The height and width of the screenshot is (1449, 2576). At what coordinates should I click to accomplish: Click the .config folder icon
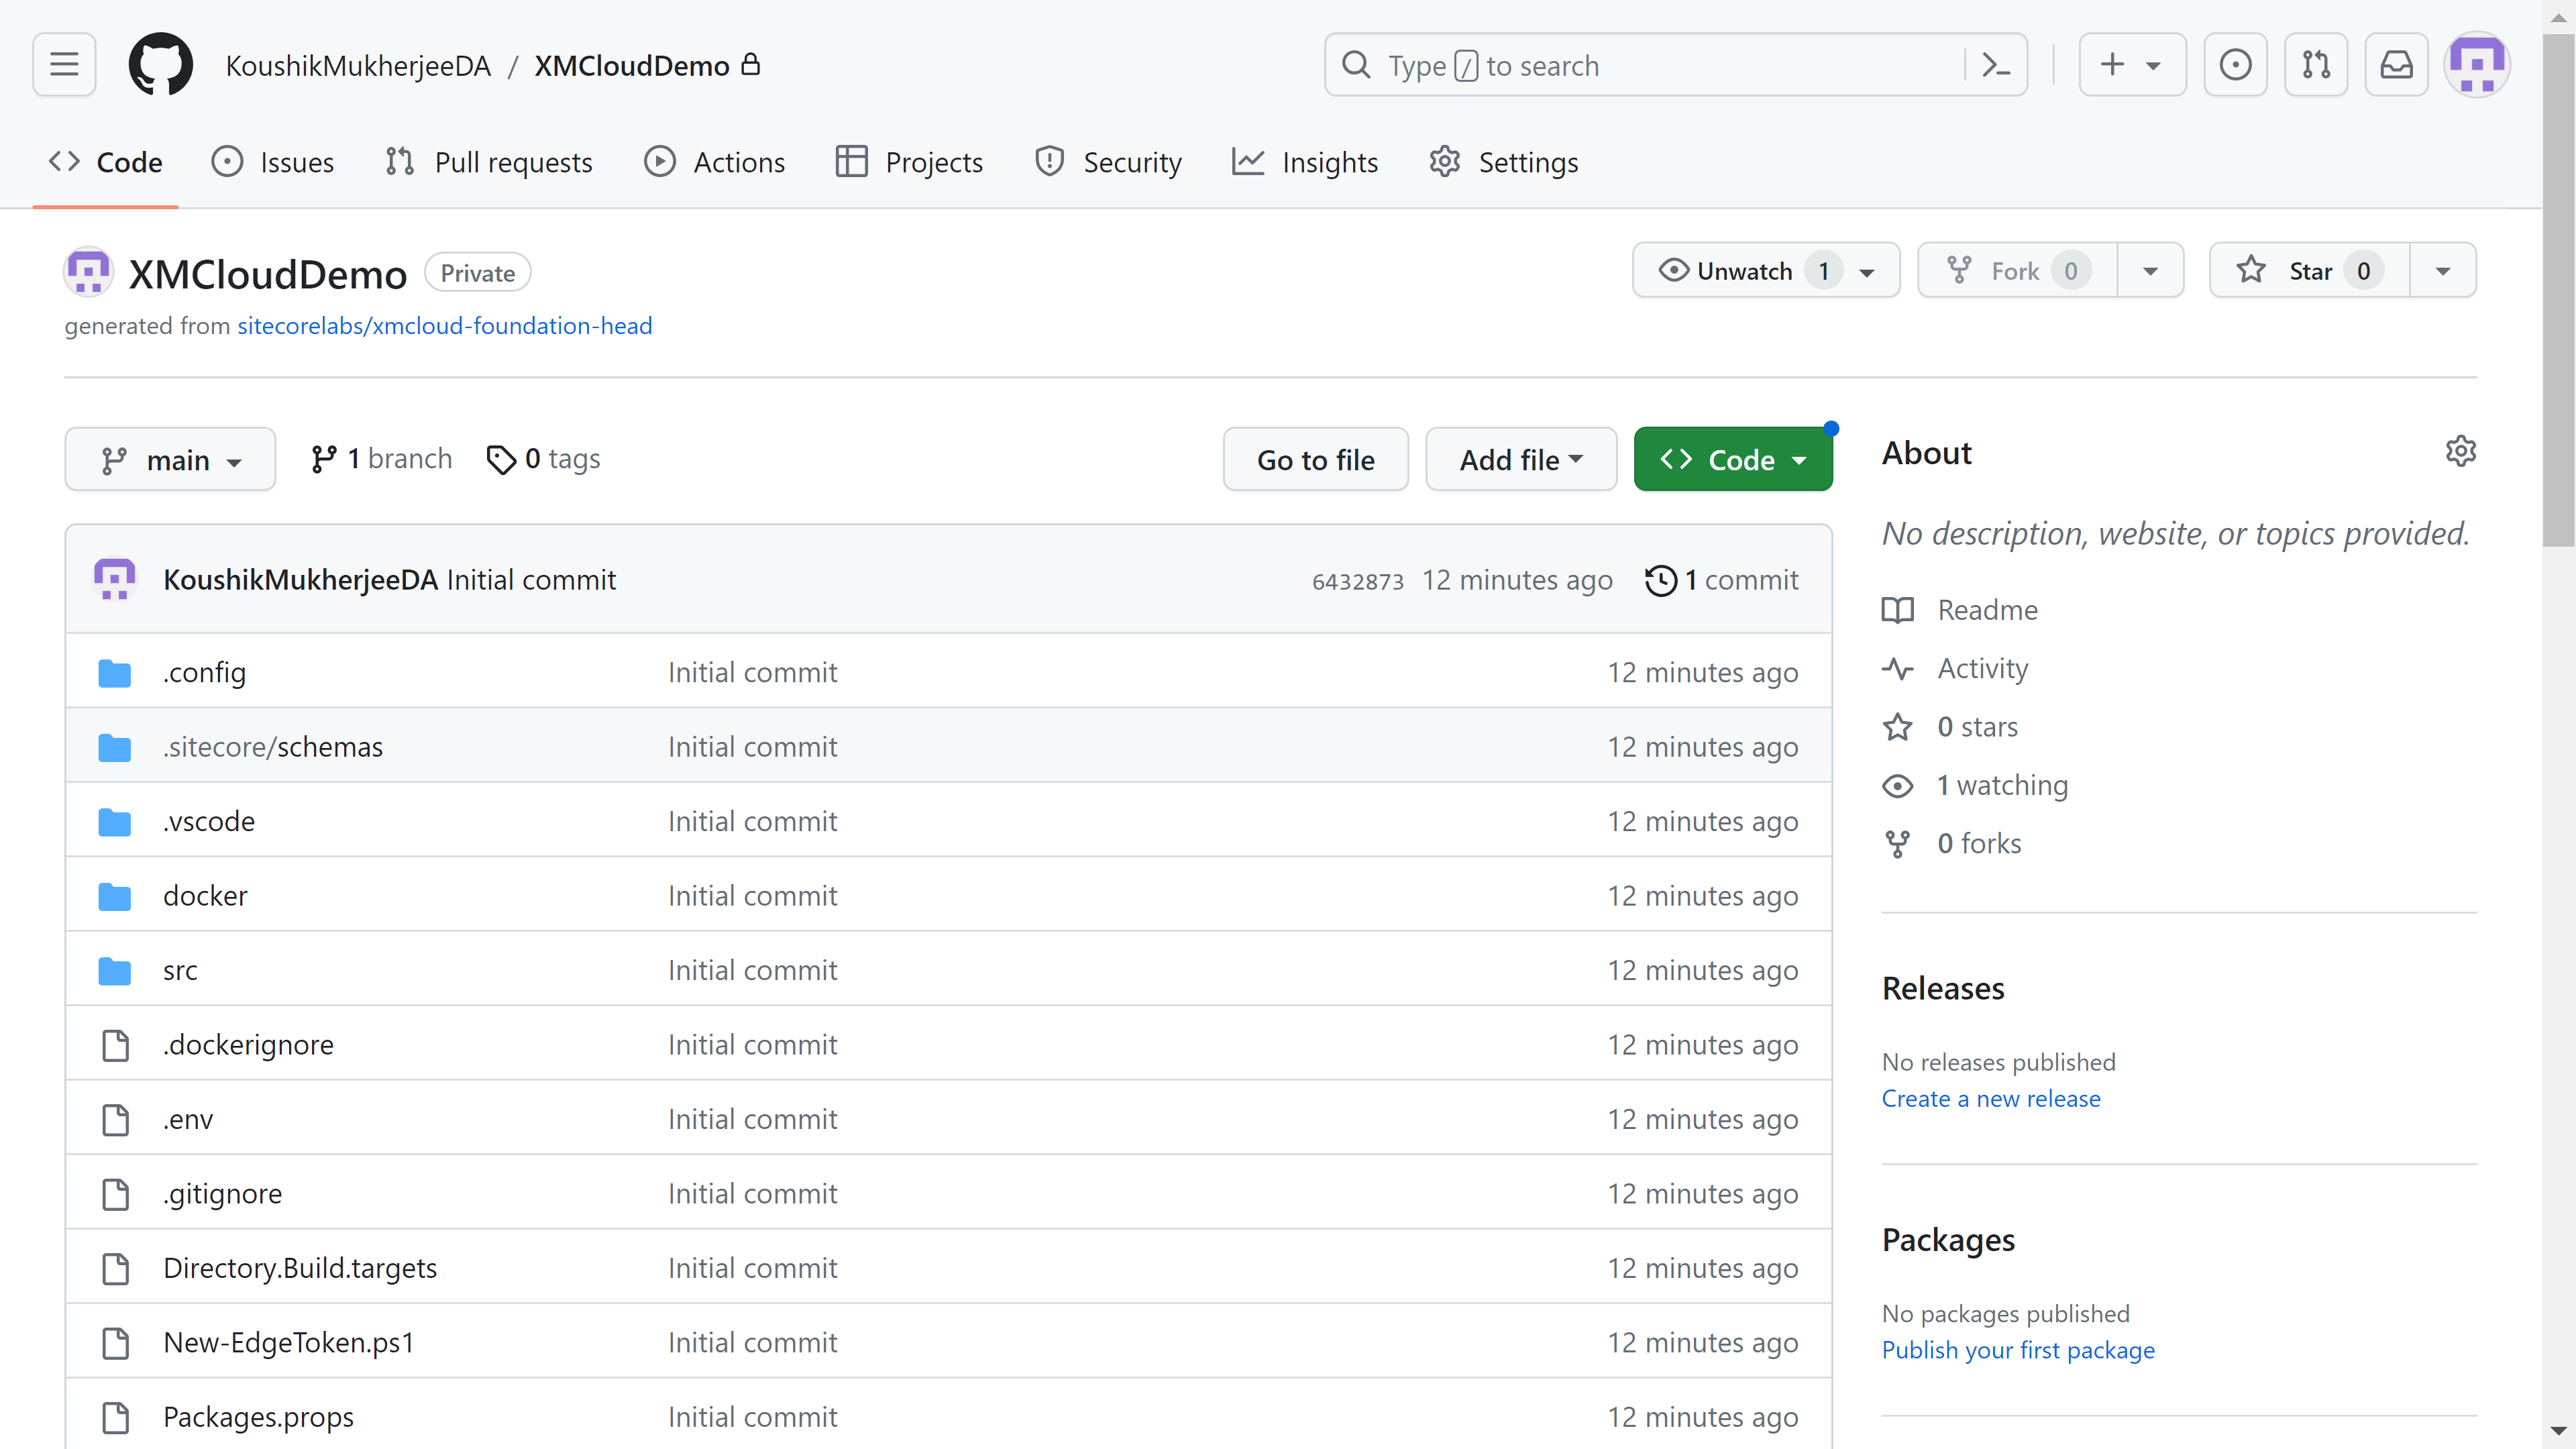[x=115, y=673]
